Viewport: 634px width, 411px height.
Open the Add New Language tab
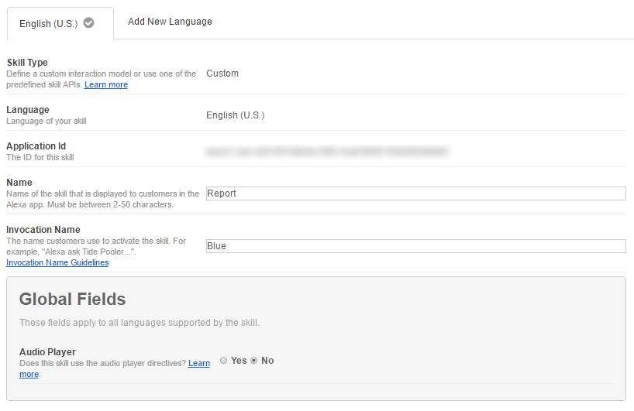(x=170, y=22)
